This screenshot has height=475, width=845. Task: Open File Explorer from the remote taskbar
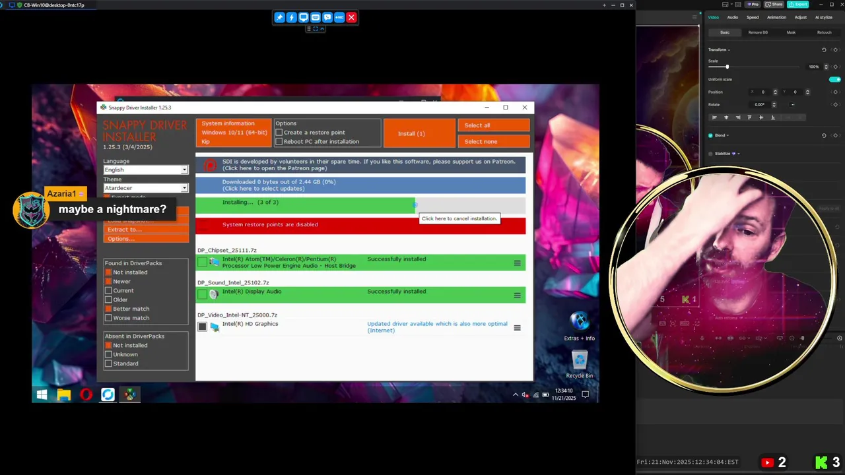(x=64, y=395)
